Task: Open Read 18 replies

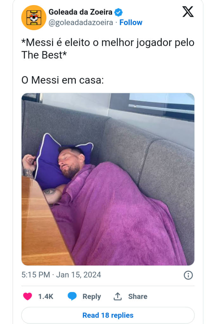Action: 108,315
